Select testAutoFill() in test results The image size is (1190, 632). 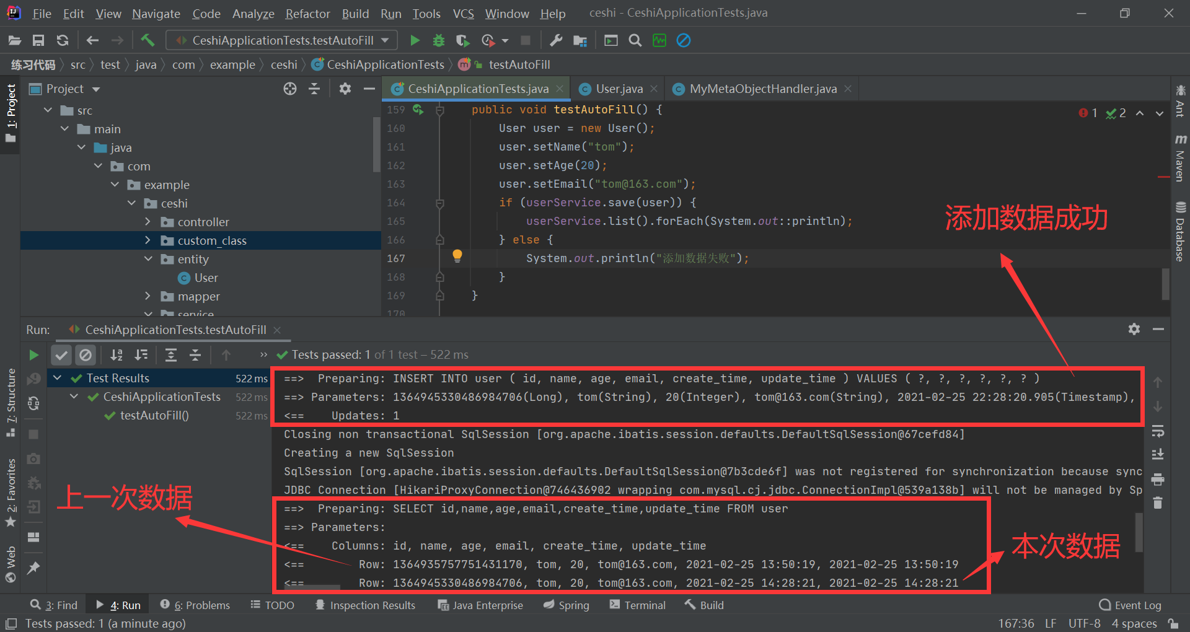pyautogui.click(x=154, y=415)
